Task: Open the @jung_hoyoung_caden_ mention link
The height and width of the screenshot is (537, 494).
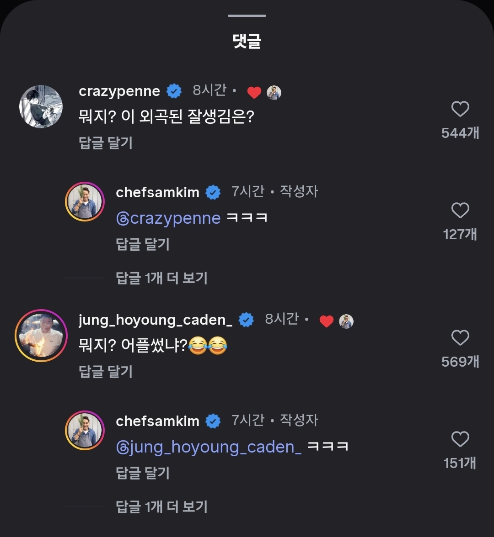Action: [209, 447]
